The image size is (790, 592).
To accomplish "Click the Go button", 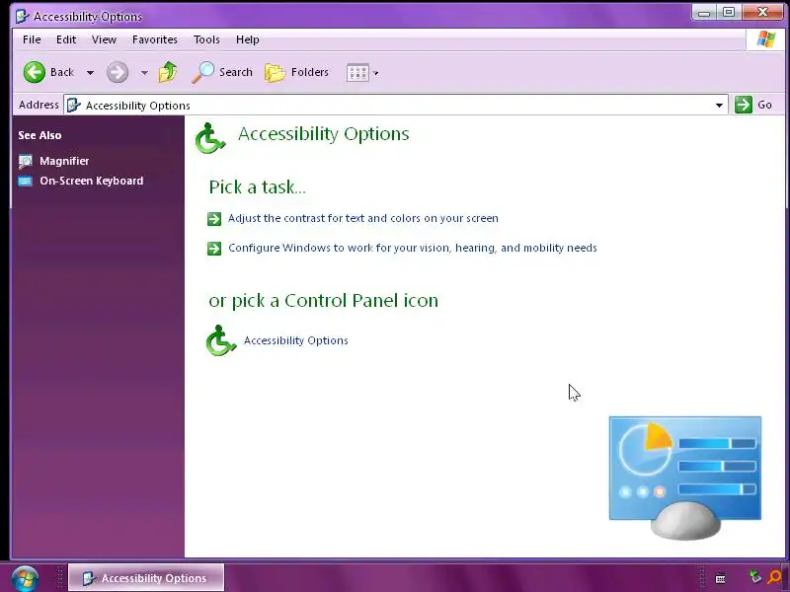I will (x=753, y=105).
